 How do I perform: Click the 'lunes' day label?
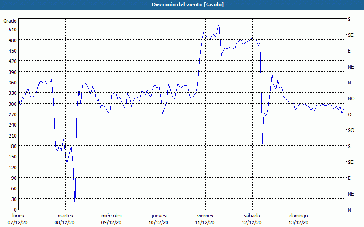click(x=18, y=216)
